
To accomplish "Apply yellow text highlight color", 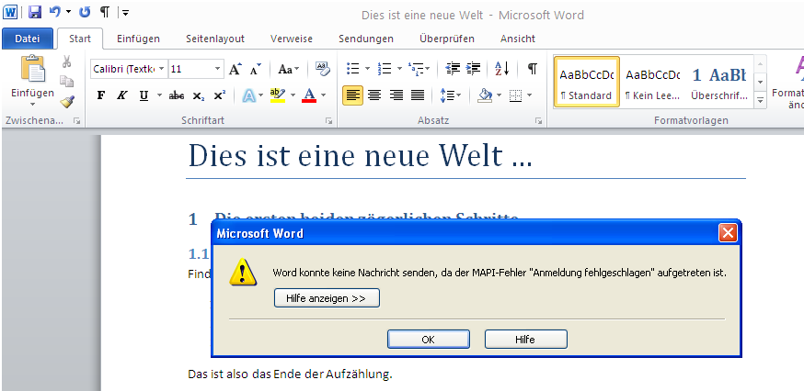I will (278, 95).
